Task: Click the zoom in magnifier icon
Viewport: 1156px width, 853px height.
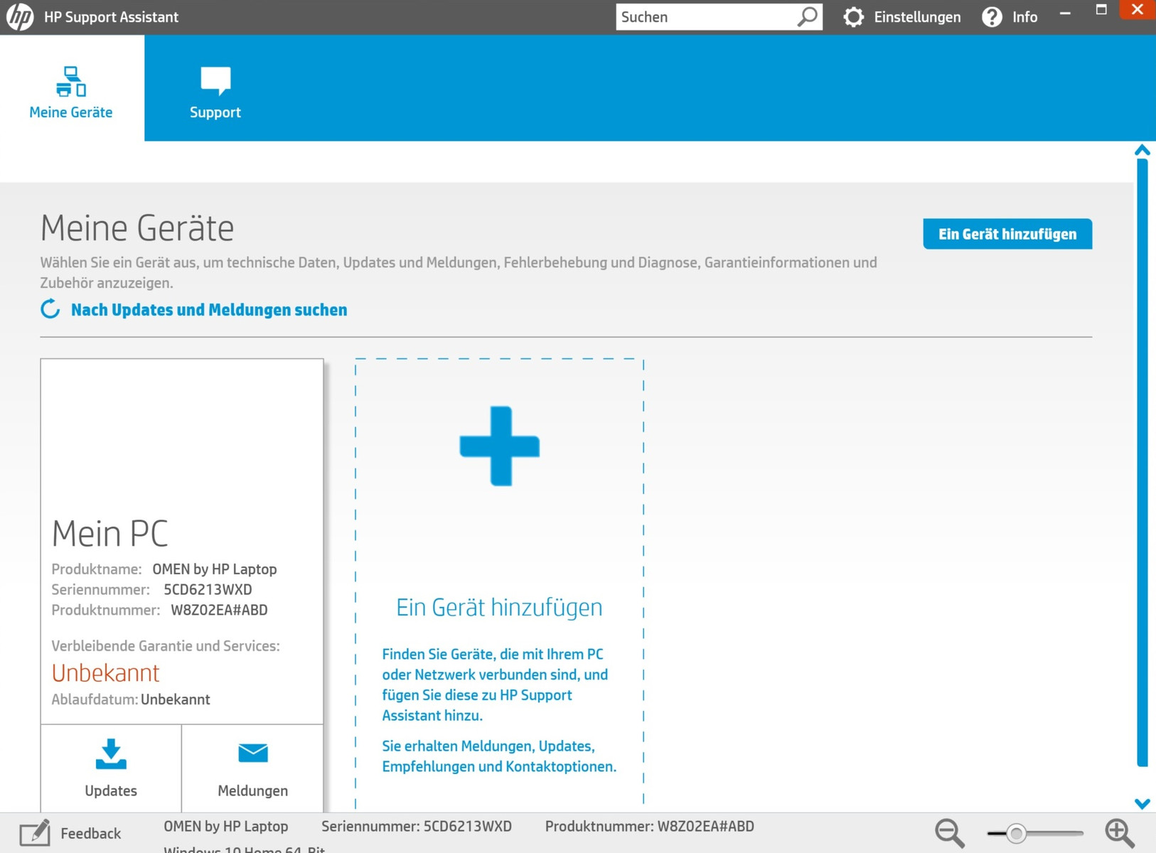Action: click(1120, 833)
